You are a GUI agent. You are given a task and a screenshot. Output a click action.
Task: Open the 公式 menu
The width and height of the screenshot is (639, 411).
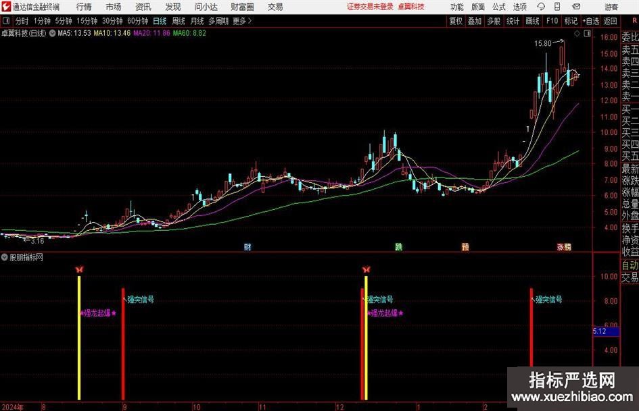(x=498, y=7)
